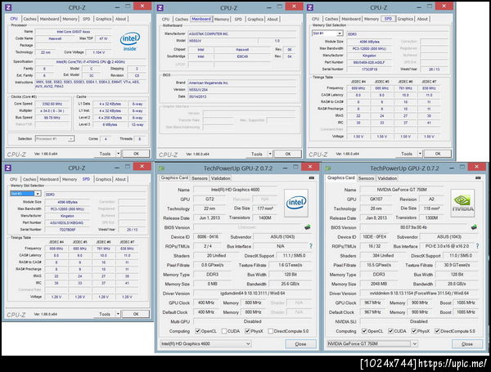491x372 pixels.
Task: Click the 2048 MB Memory Size field in GPU-Z
Action: point(379,284)
